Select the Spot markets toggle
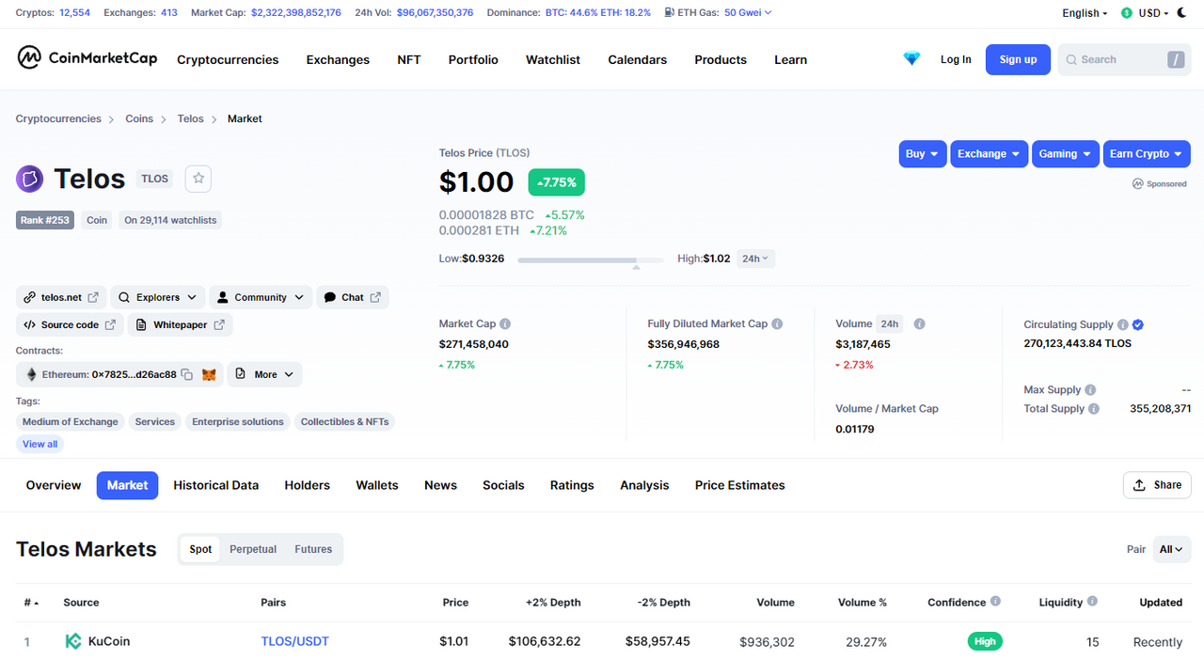The image size is (1204, 660). click(x=200, y=549)
